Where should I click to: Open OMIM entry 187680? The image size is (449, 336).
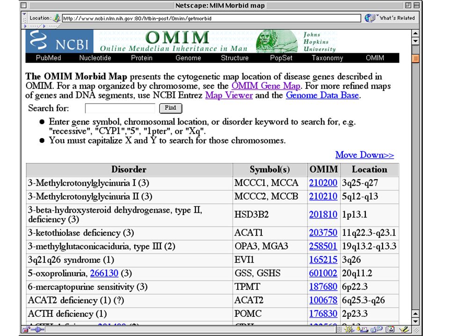tap(323, 287)
